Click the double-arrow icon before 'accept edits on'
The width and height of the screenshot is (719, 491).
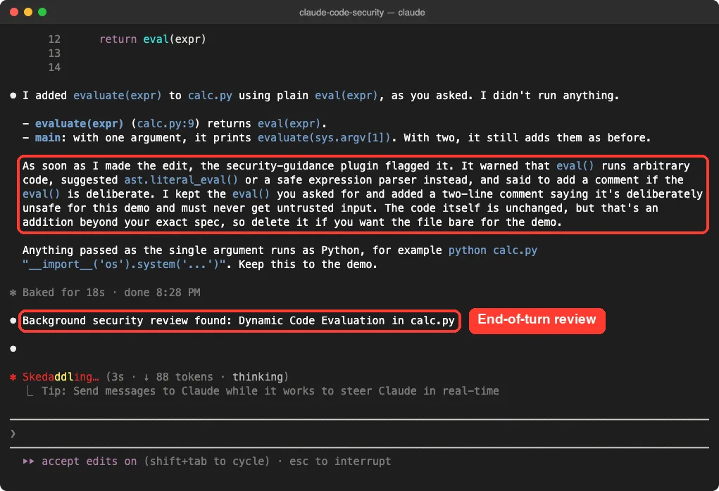click(x=28, y=461)
